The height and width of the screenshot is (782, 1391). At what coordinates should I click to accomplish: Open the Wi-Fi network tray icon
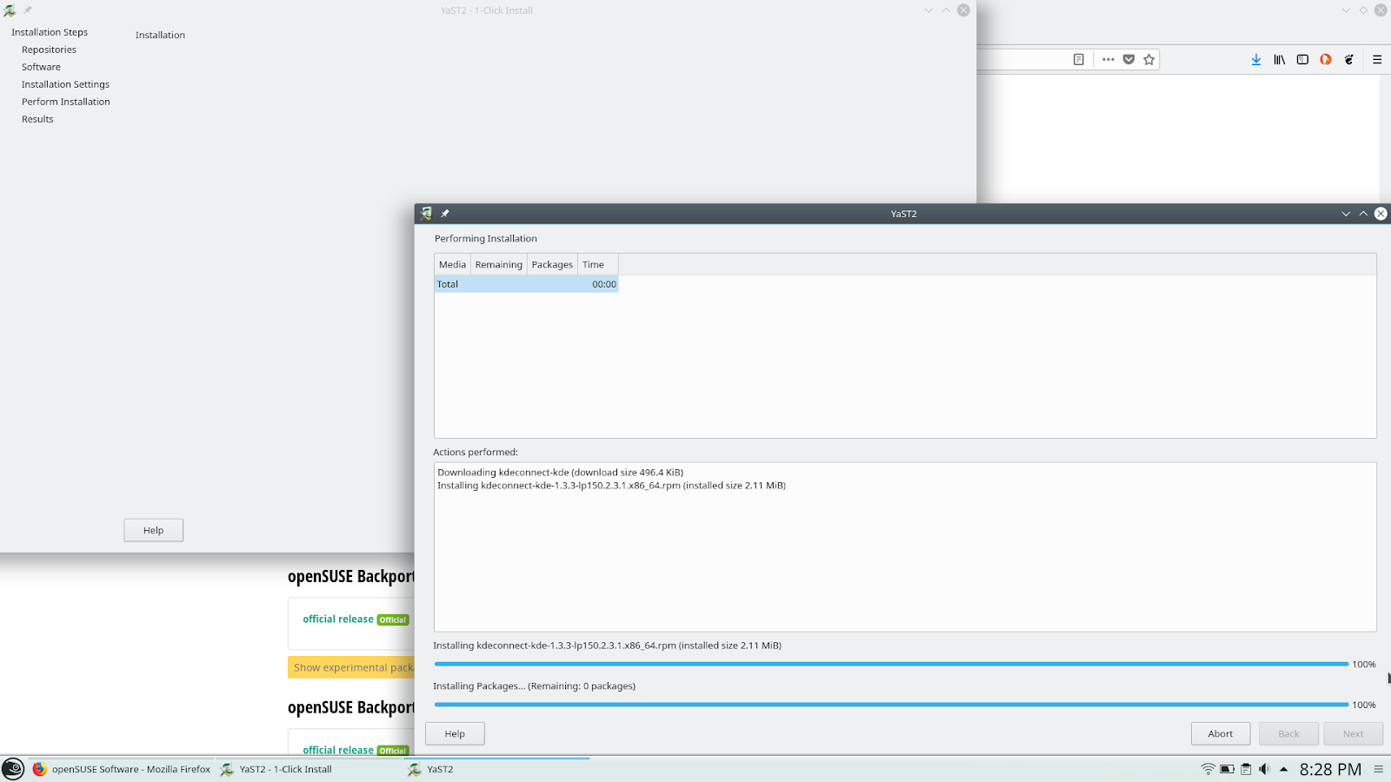coord(1208,769)
